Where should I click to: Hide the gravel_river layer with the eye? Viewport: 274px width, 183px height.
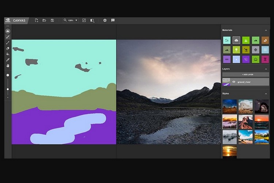coord(234,82)
